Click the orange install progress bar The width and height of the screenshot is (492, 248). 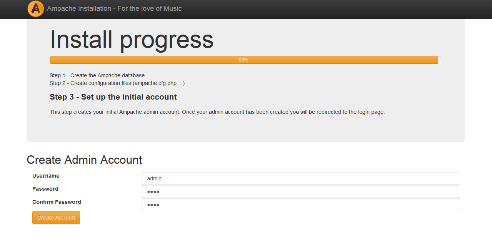154,60
